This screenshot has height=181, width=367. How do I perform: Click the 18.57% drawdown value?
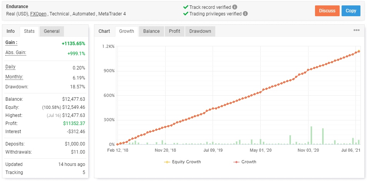(x=77, y=87)
